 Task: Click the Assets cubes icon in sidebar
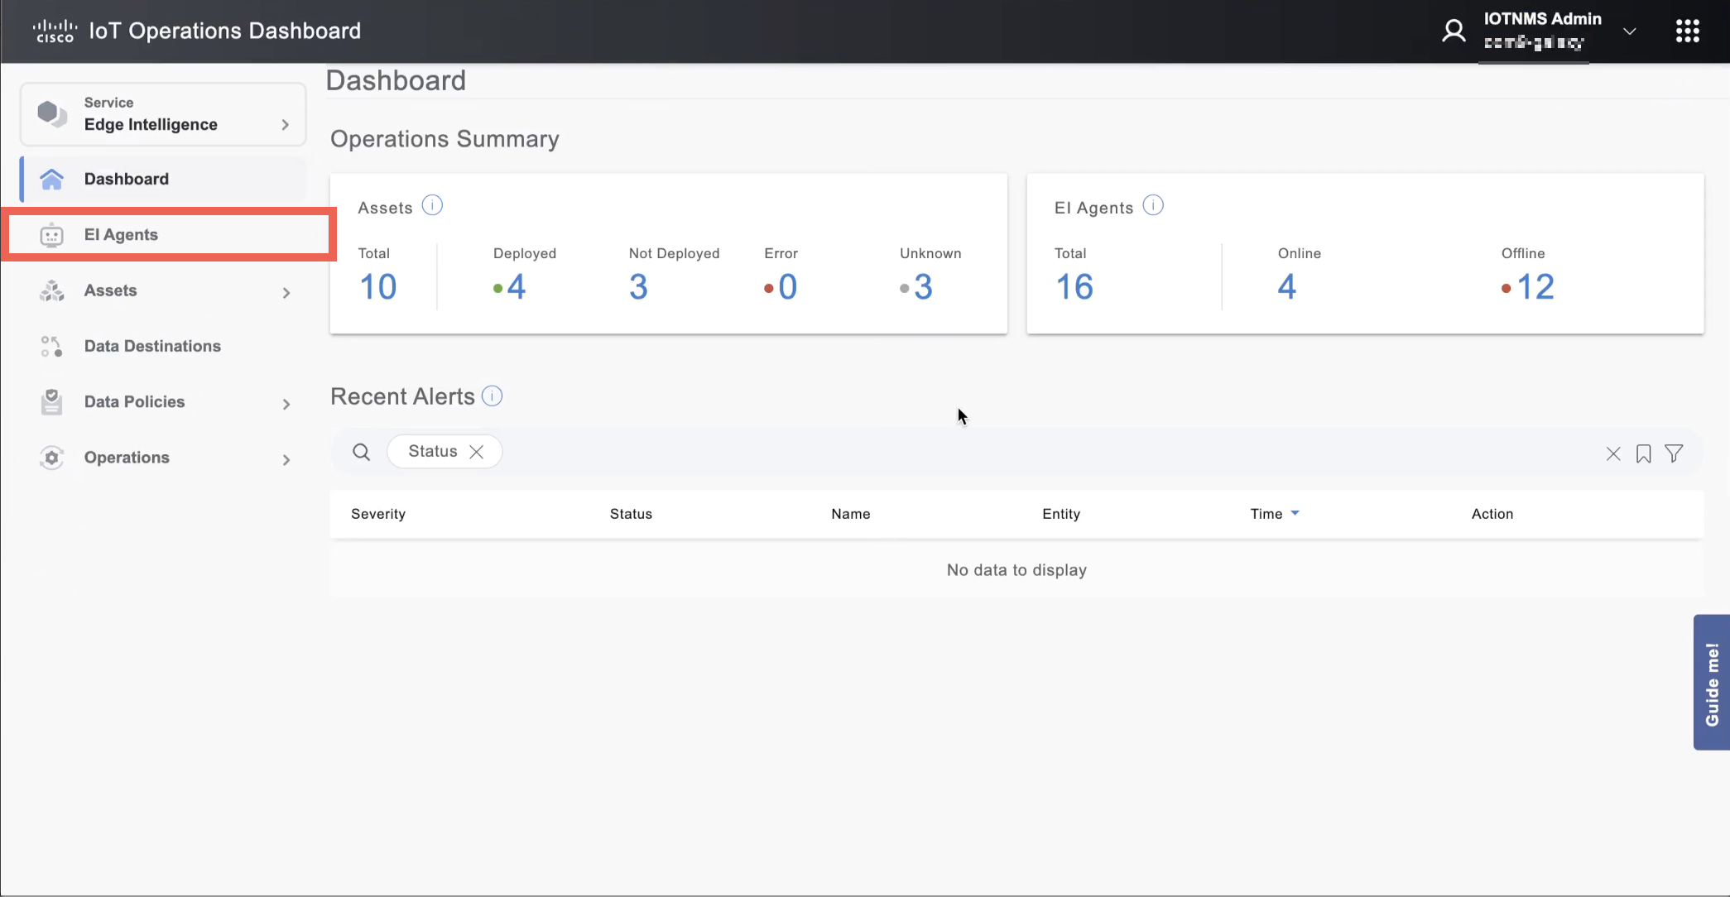coord(51,290)
